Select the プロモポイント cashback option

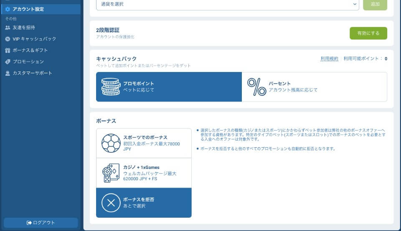point(169,87)
